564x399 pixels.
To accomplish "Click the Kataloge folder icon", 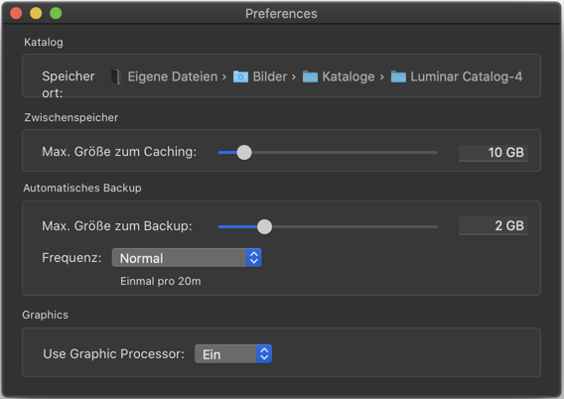I will [x=310, y=76].
